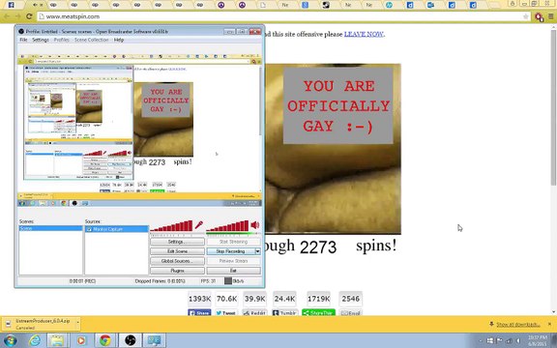This screenshot has width=557, height=348.
Task: Click the LEAVE NOW link
Action: click(364, 34)
